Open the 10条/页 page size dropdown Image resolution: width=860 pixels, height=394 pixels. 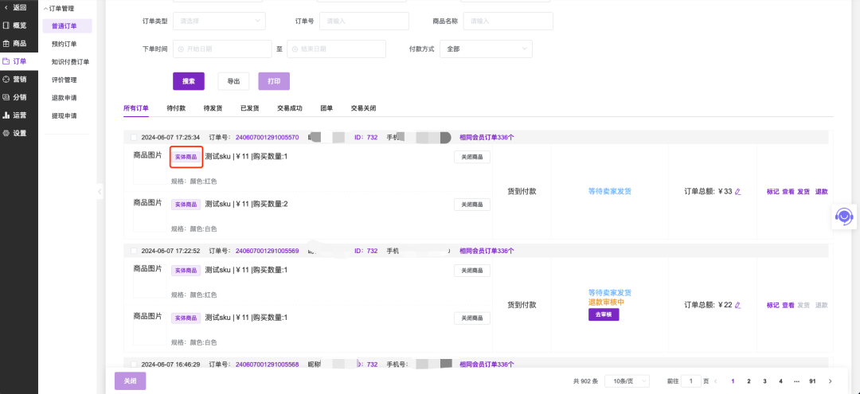pyautogui.click(x=627, y=381)
